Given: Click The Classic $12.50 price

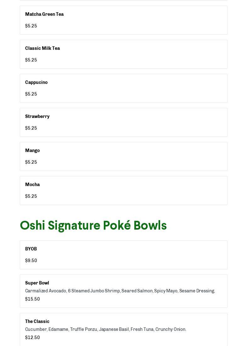Looking at the screenshot, I should [32, 337].
